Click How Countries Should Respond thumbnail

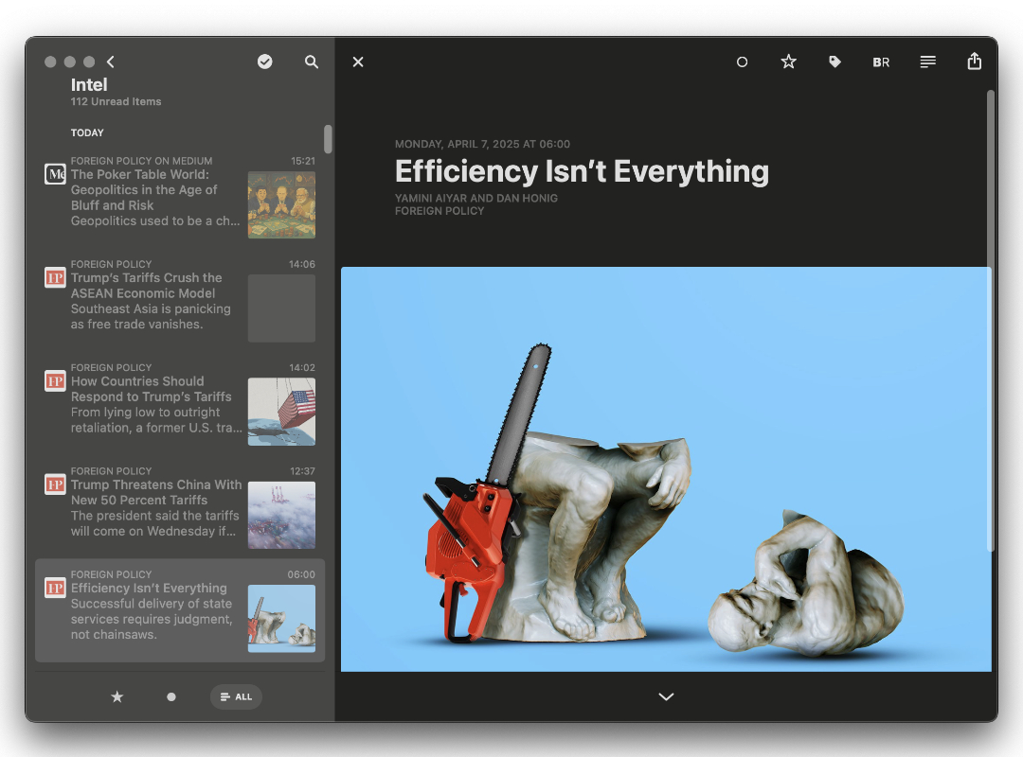[x=281, y=412]
